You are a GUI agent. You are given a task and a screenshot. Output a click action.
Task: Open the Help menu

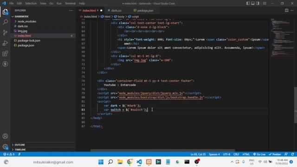(82, 3)
